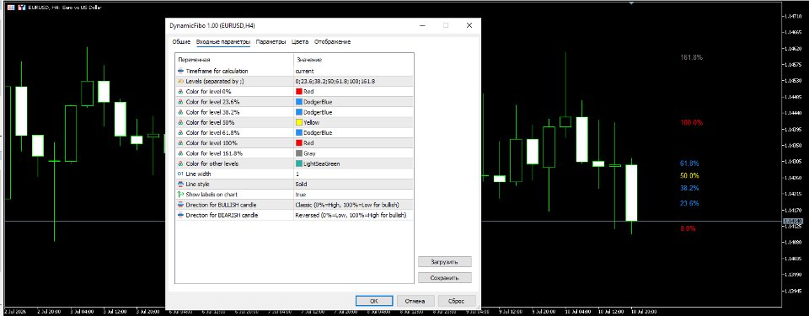Click the icon beside Color for level 100%
Image resolution: width=809 pixels, height=316 pixels.
[180, 143]
